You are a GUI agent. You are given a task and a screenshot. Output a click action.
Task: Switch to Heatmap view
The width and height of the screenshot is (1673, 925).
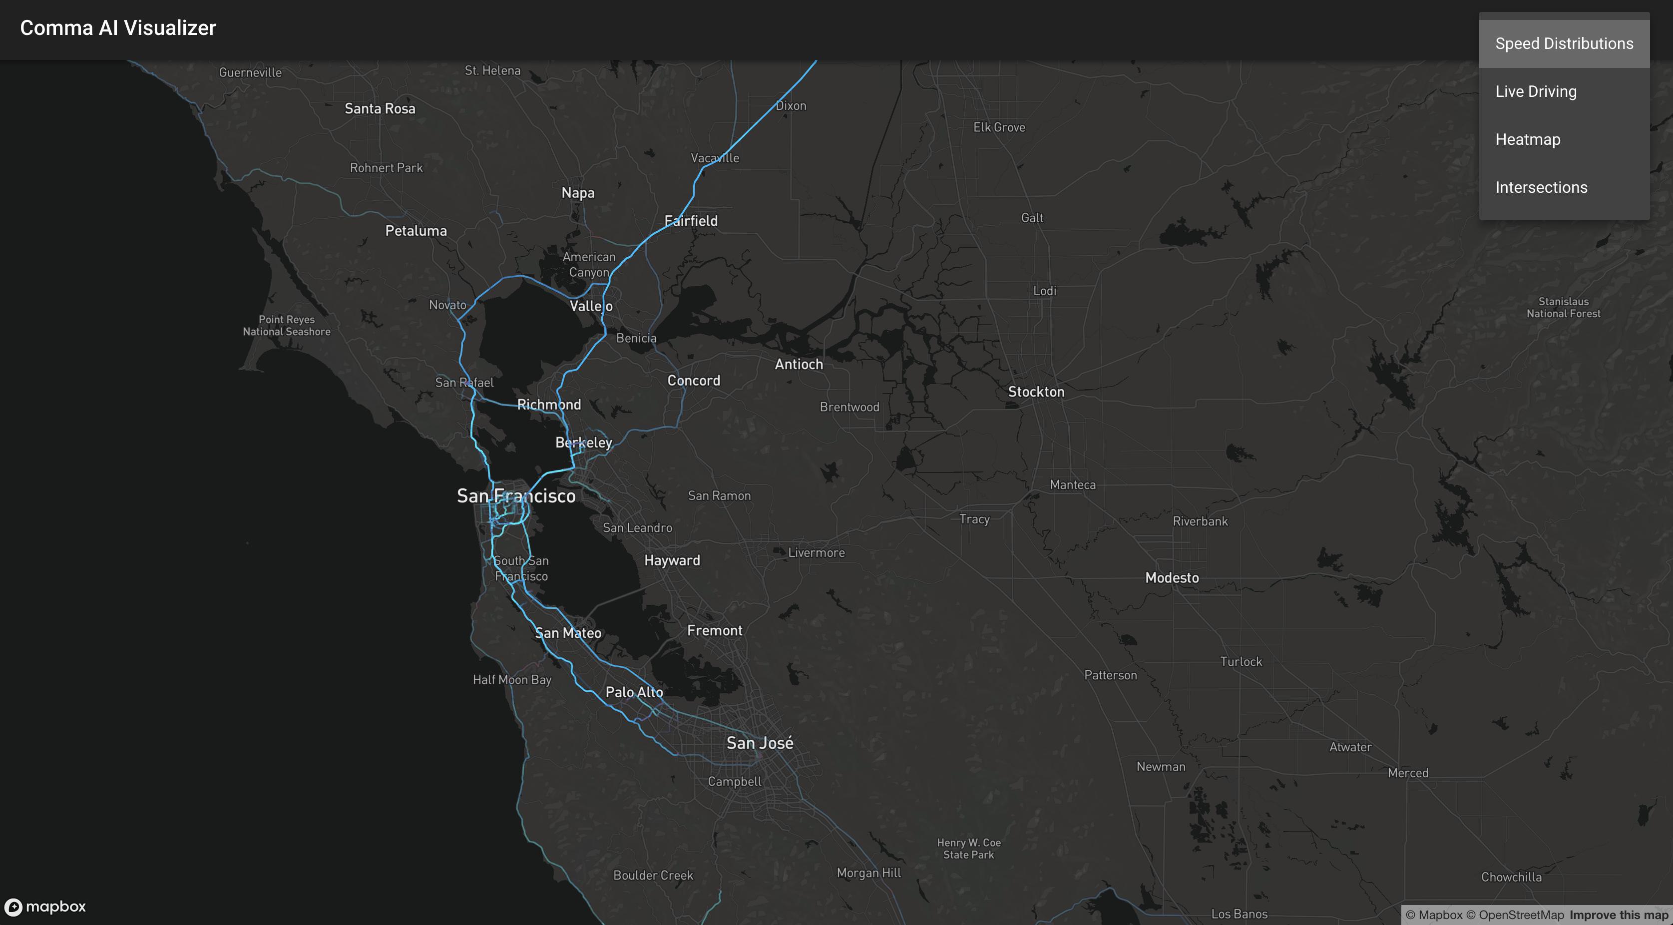1527,140
